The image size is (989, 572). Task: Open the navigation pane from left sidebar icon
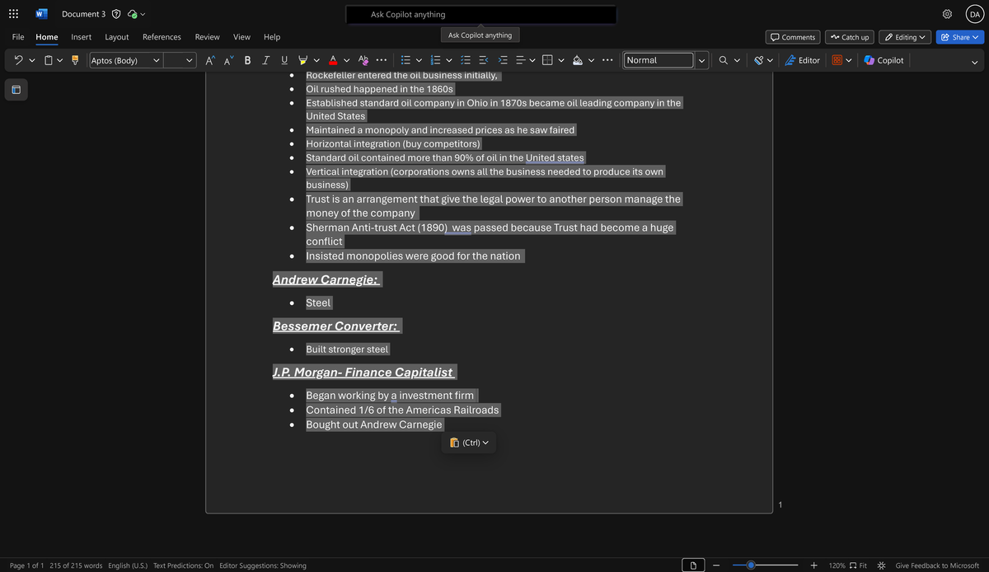click(x=15, y=89)
